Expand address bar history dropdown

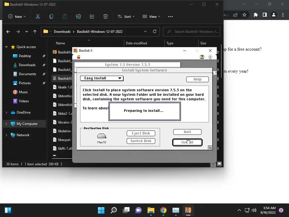[x=145, y=32]
